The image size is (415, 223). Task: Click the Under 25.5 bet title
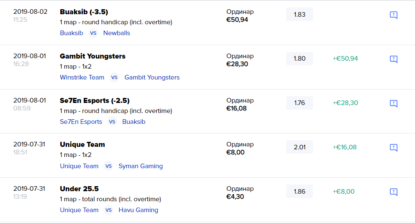79,189
